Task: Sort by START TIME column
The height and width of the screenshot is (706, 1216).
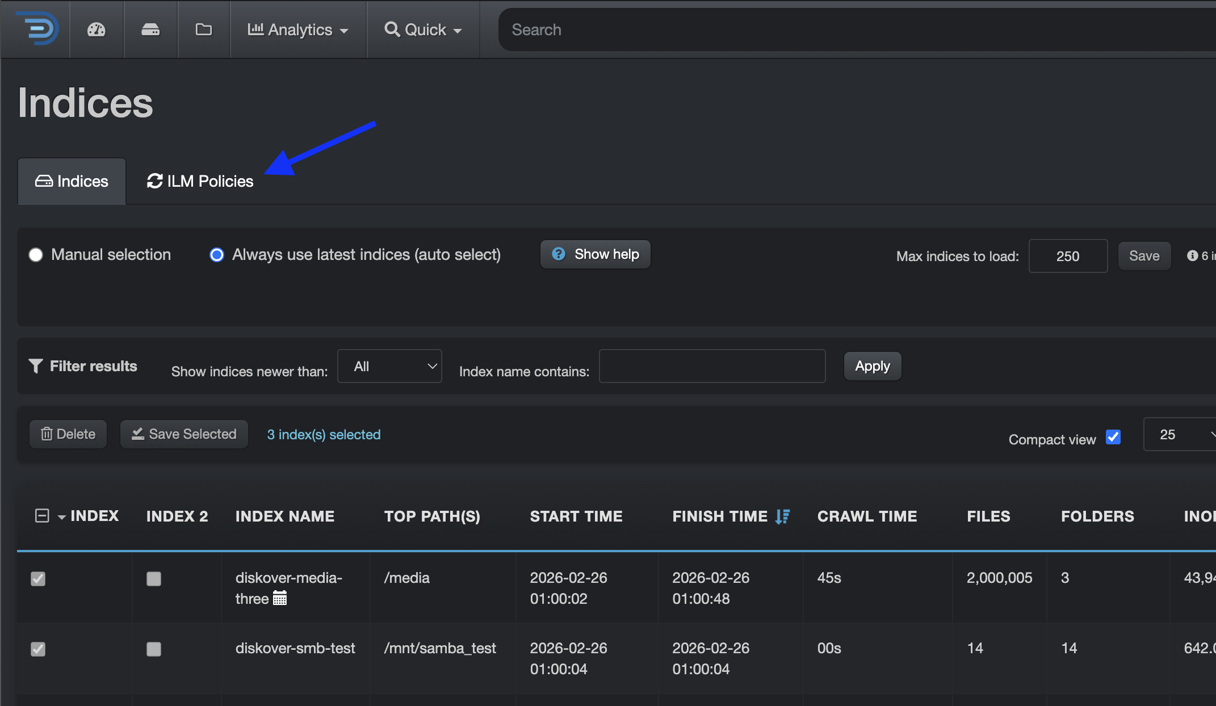Action: 576,516
